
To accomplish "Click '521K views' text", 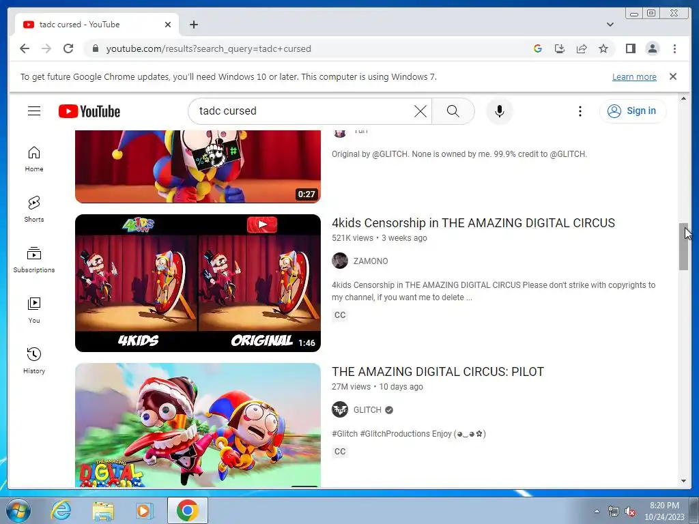I will (x=352, y=238).
